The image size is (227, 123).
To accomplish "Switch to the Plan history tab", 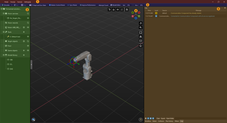I will point(169,121).
